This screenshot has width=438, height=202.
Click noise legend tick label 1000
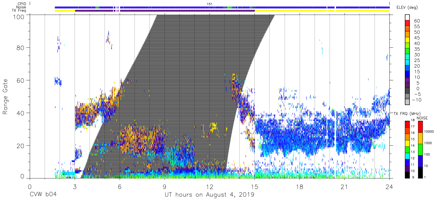(x=428, y=143)
